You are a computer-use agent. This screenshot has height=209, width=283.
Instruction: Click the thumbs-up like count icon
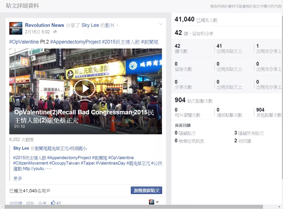tap(53, 203)
